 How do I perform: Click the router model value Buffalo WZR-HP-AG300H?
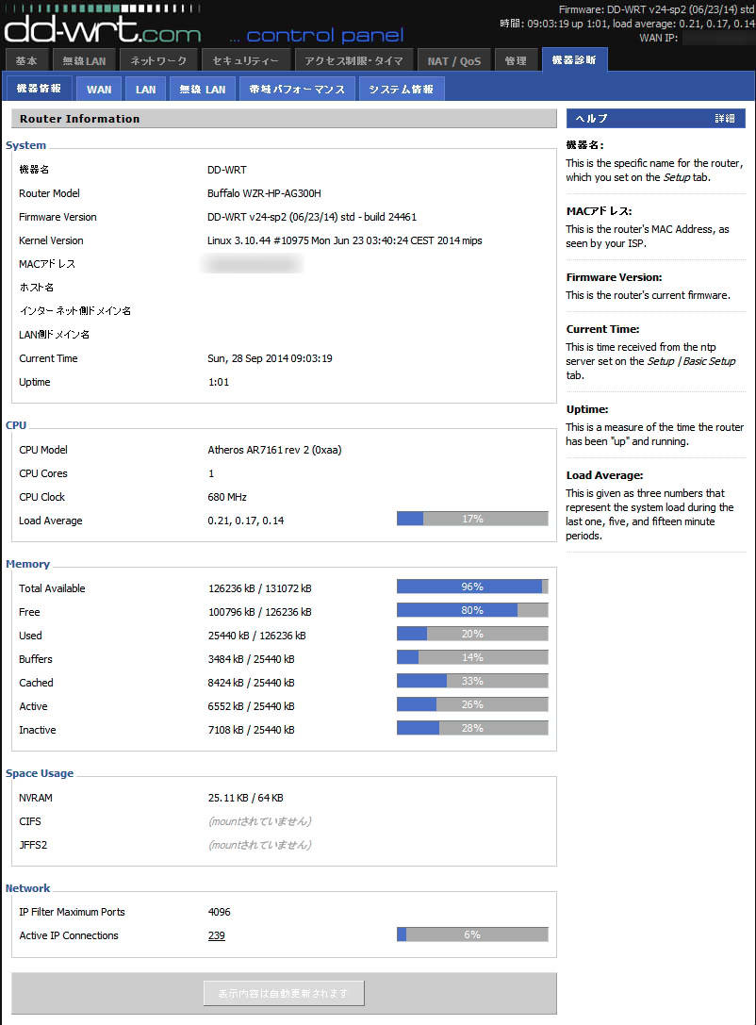coord(264,193)
